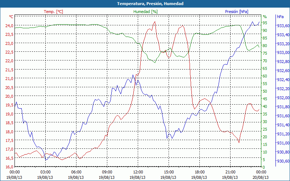
Task: Click the red temperature peak near 13:30
Action: (155, 22)
